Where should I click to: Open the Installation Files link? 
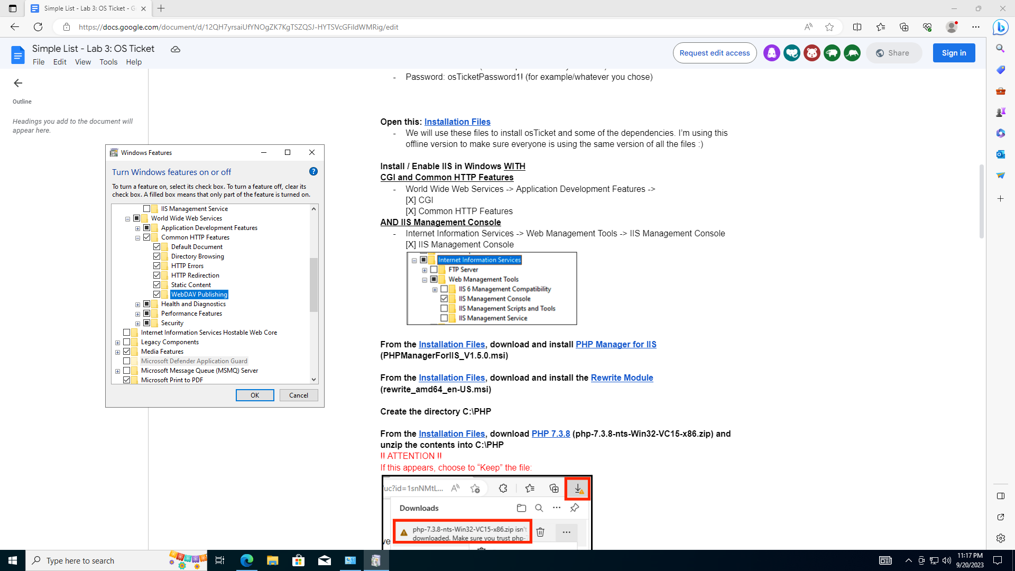(457, 122)
